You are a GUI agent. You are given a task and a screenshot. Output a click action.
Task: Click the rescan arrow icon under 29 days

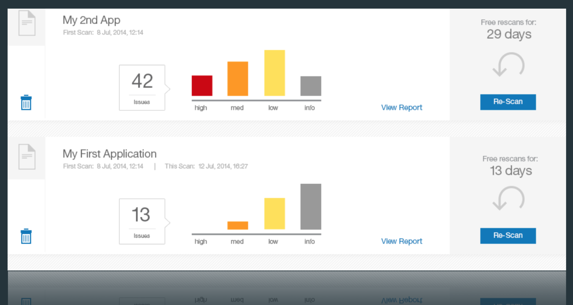click(509, 64)
